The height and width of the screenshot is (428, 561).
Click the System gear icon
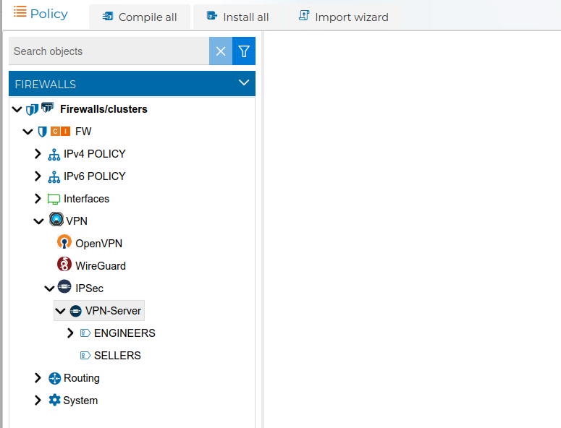[54, 400]
